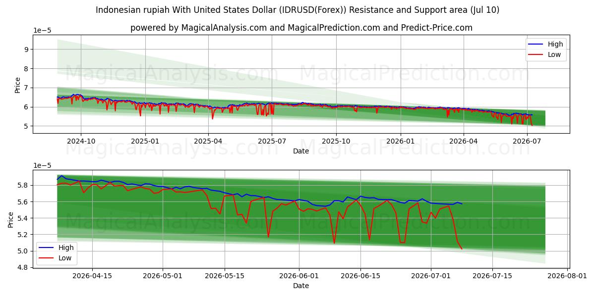595x297 pixels.
Task: Click the top chart y-axis value 7
Action: point(27,88)
